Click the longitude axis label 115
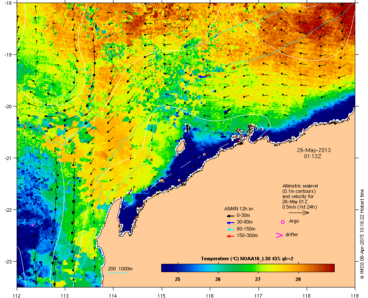The height and width of the screenshot is (298, 368). click(162, 295)
